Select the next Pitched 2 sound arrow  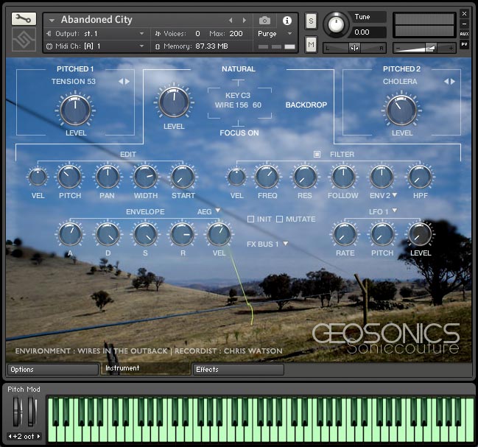click(453, 81)
